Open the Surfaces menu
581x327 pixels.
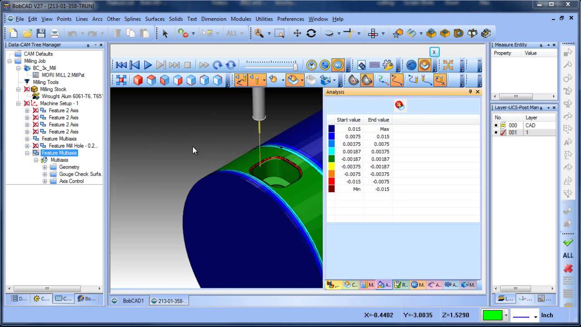coord(155,19)
